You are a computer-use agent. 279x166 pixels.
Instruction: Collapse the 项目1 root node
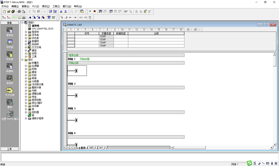pos(22,23)
